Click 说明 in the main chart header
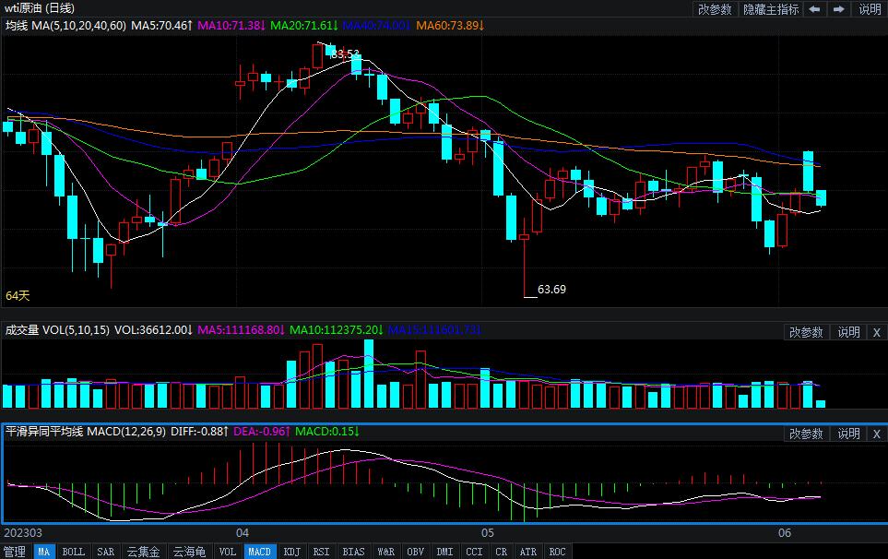The image size is (888, 559). tap(870, 9)
